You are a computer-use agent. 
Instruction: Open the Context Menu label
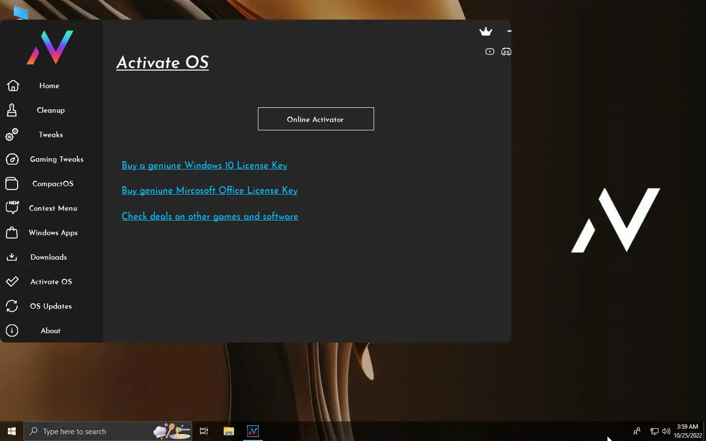tap(53, 208)
